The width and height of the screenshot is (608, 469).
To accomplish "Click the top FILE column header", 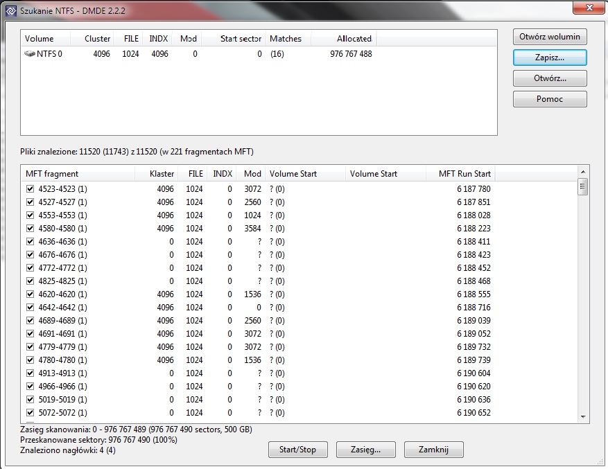I will [128, 39].
